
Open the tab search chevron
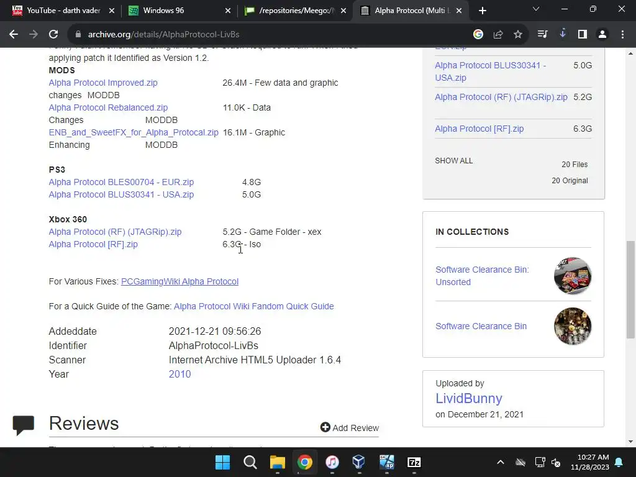(x=536, y=9)
